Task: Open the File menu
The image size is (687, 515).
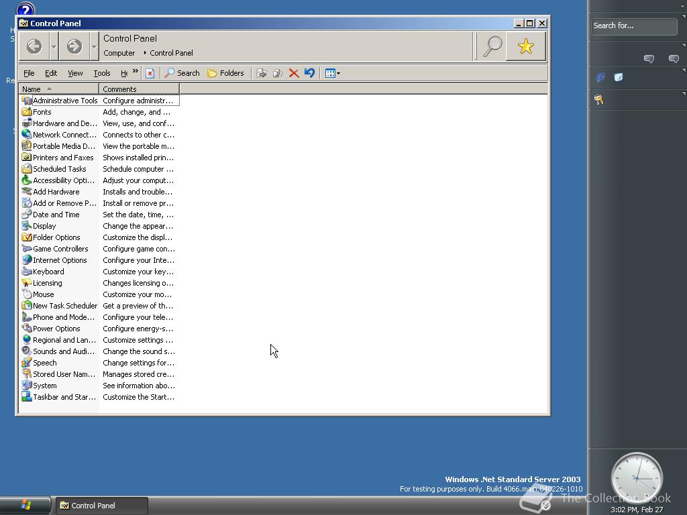Action: [29, 73]
